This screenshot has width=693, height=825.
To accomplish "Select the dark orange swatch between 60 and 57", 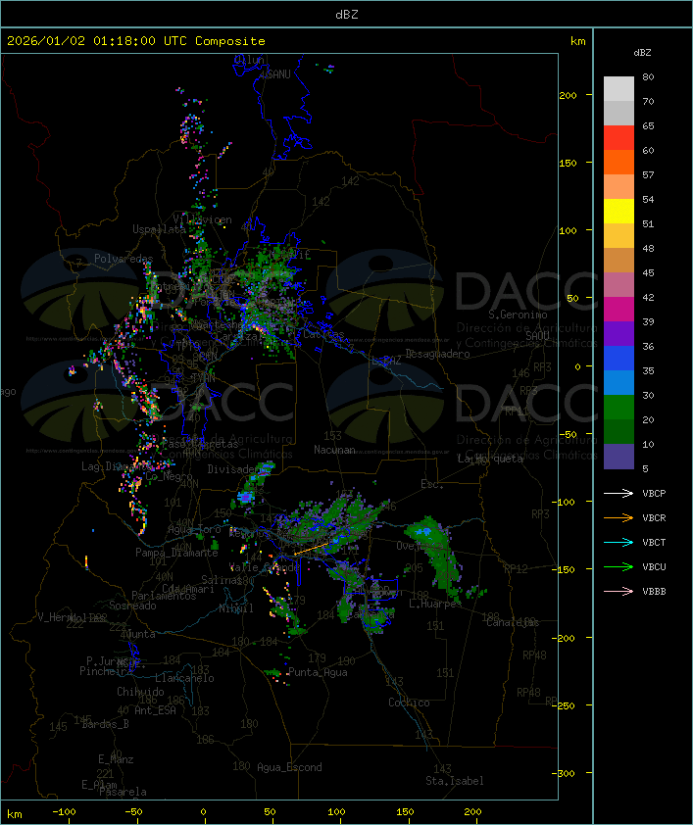I will [619, 162].
